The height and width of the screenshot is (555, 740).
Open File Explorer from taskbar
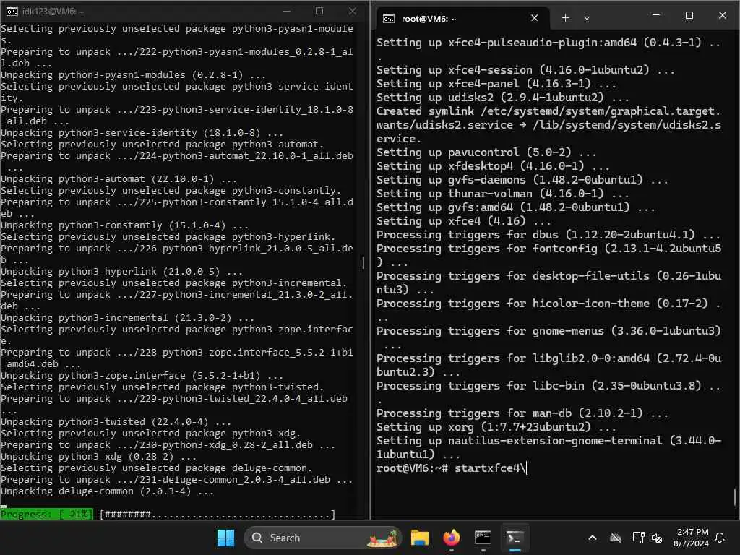[x=420, y=538]
